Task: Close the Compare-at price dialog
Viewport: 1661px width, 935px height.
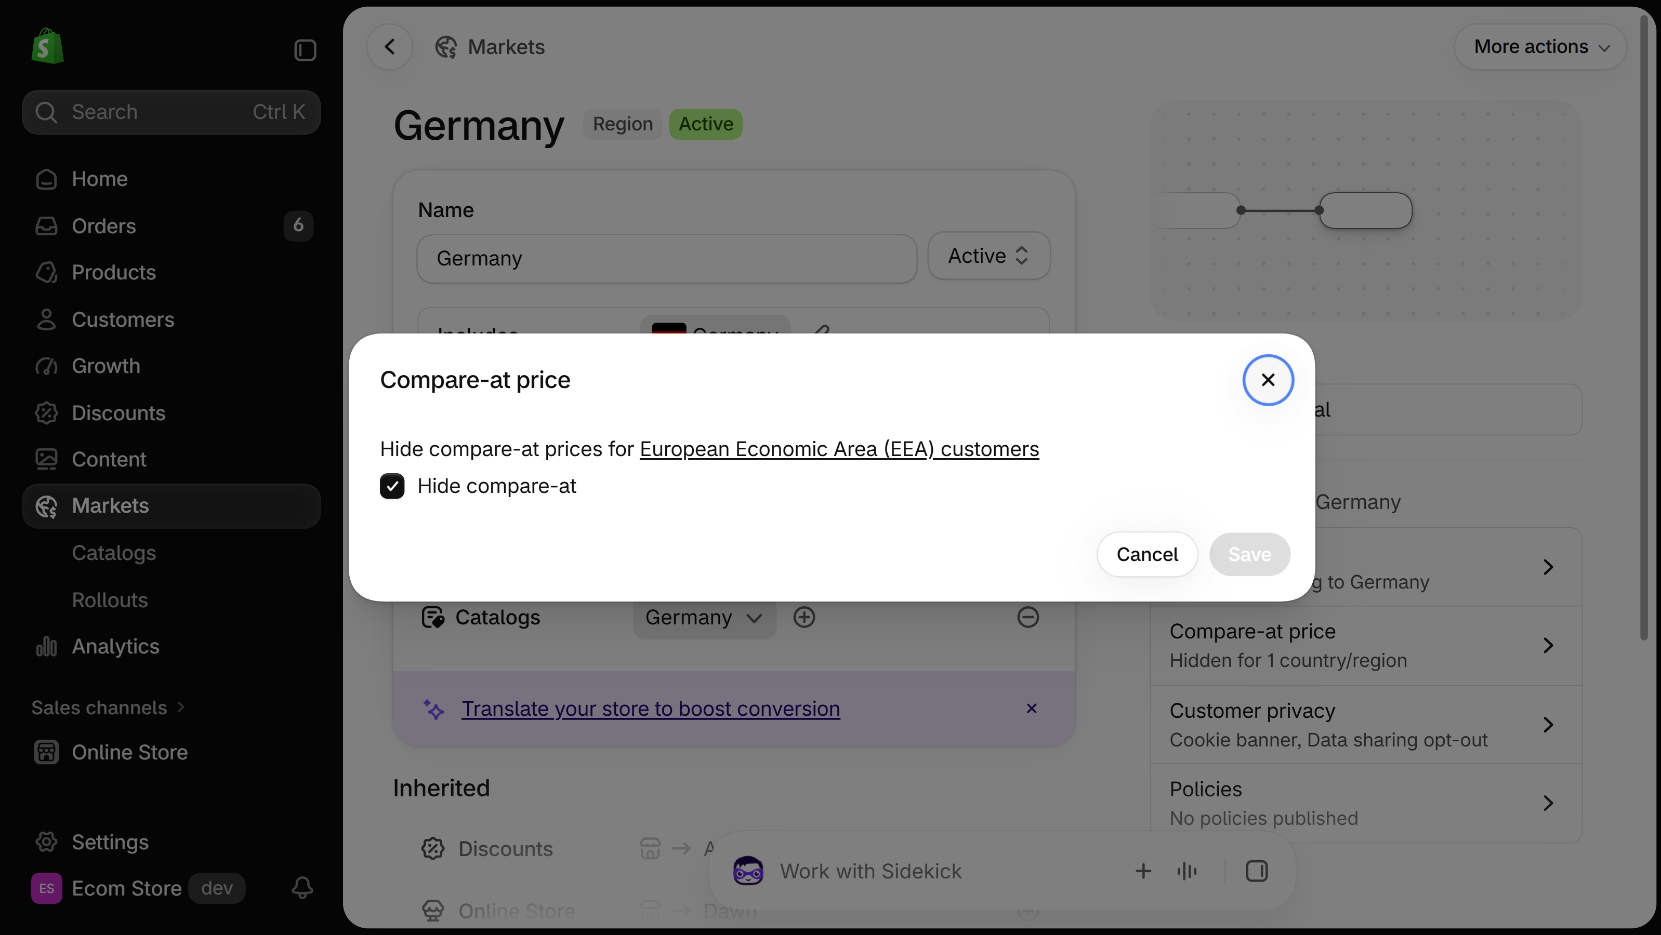Action: click(1268, 380)
